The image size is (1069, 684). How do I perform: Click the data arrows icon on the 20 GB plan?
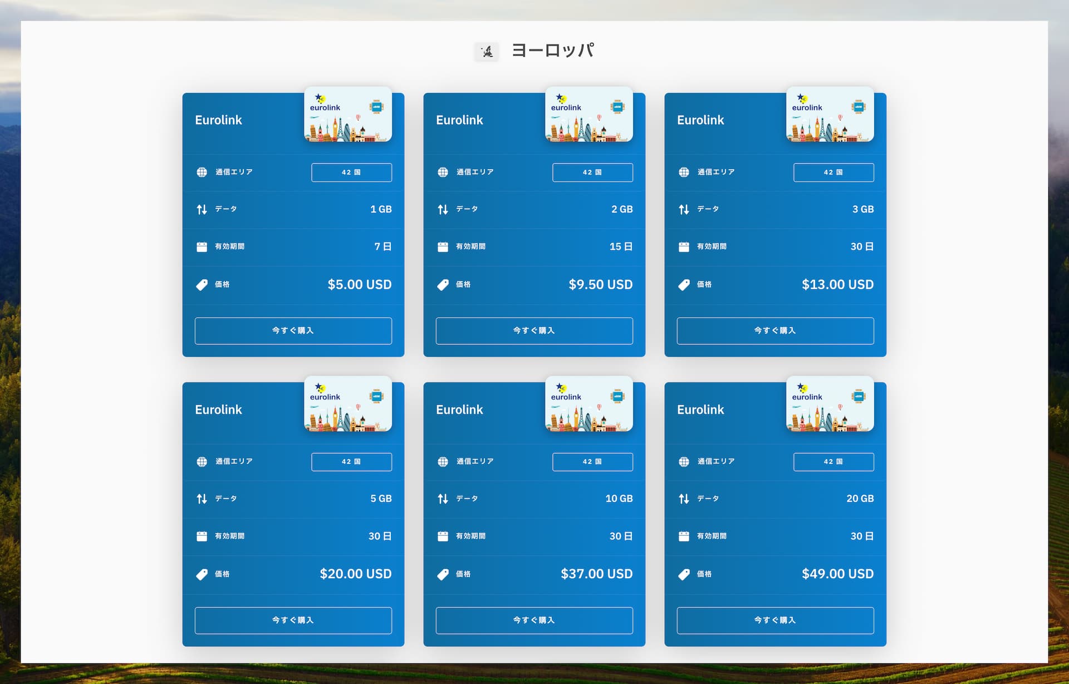684,499
